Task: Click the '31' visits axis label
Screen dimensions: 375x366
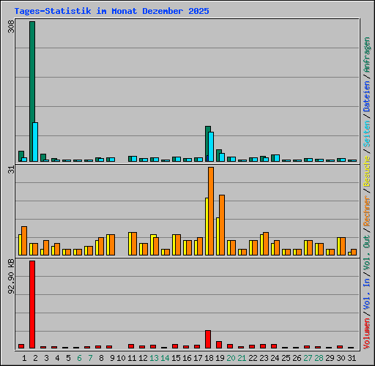Action: click(x=12, y=169)
